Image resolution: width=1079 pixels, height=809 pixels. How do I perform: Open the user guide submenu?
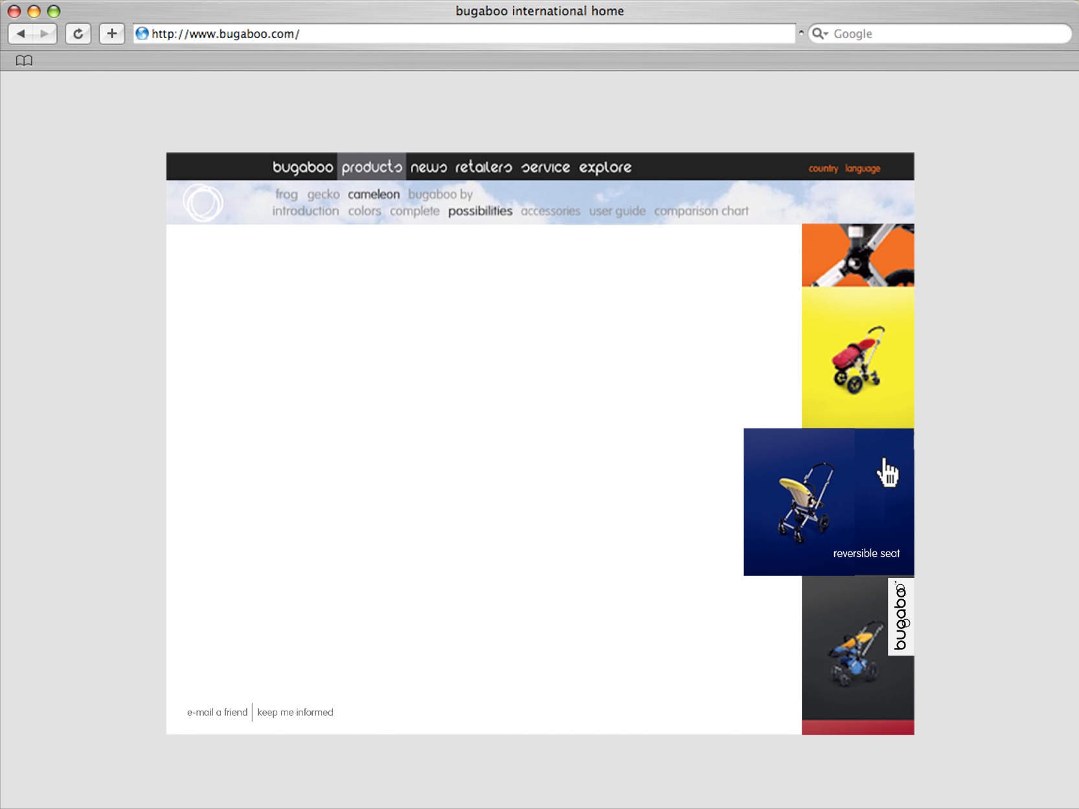tap(617, 212)
